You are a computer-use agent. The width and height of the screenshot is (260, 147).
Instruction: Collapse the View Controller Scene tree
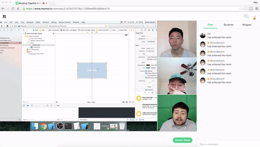tap(24, 33)
